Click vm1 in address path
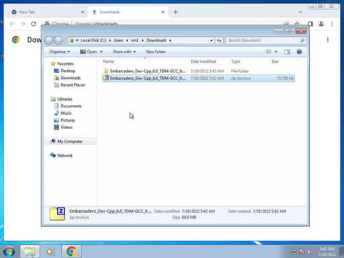This screenshot has width=344, height=258. tap(134, 40)
